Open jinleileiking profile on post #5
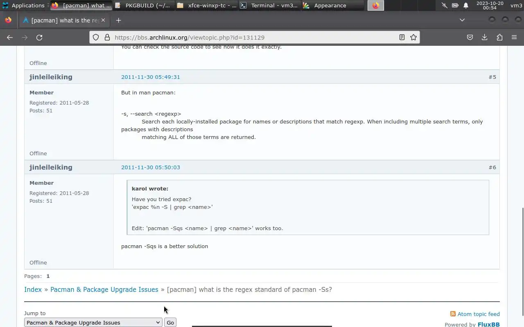 coord(51,77)
